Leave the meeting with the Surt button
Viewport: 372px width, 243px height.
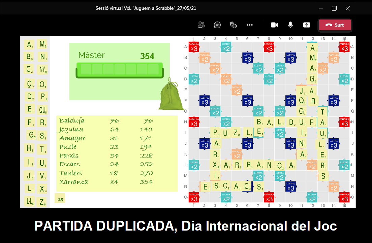pos(335,25)
